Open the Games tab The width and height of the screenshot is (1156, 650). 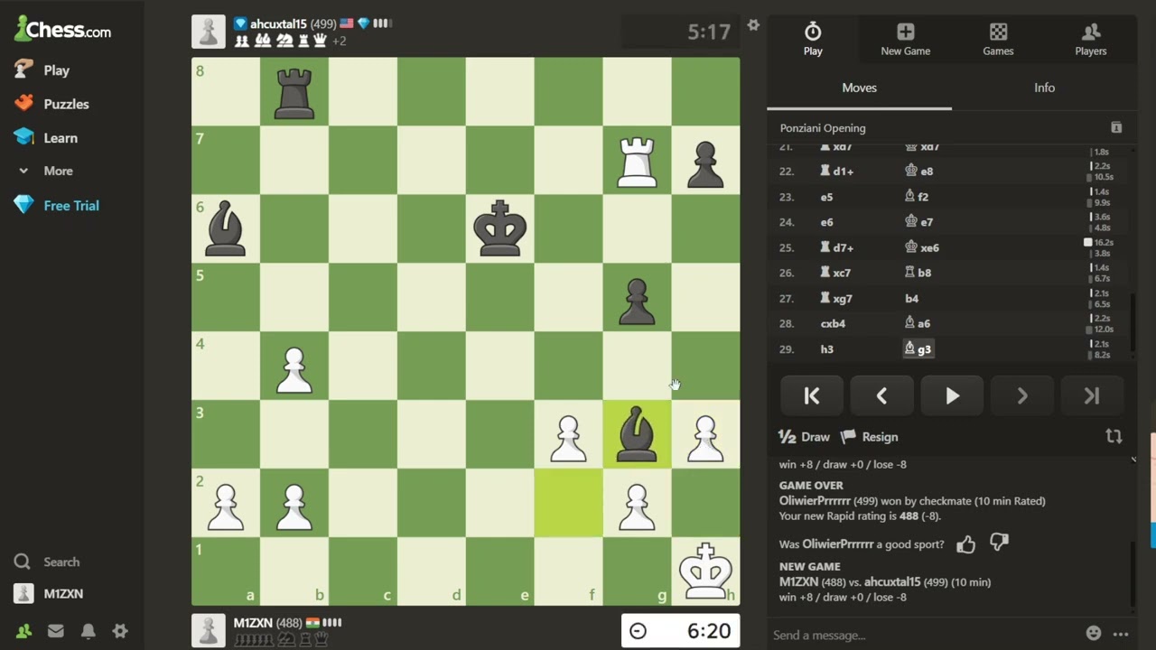click(998, 39)
